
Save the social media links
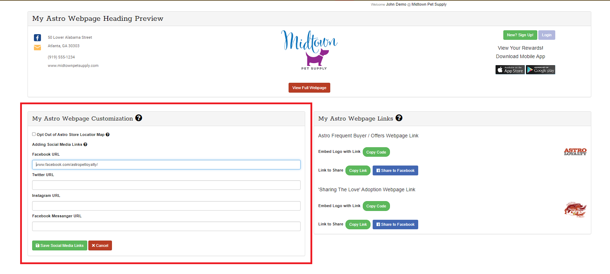(60, 245)
